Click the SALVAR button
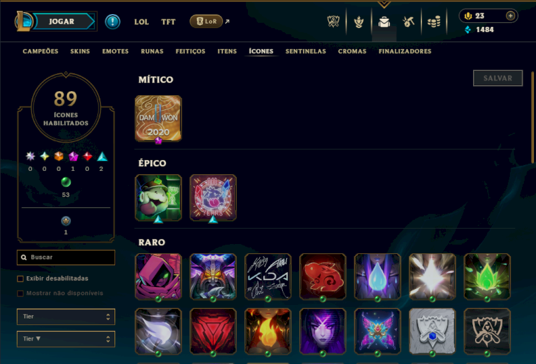Screen dimensions: 536x364 click(498, 78)
